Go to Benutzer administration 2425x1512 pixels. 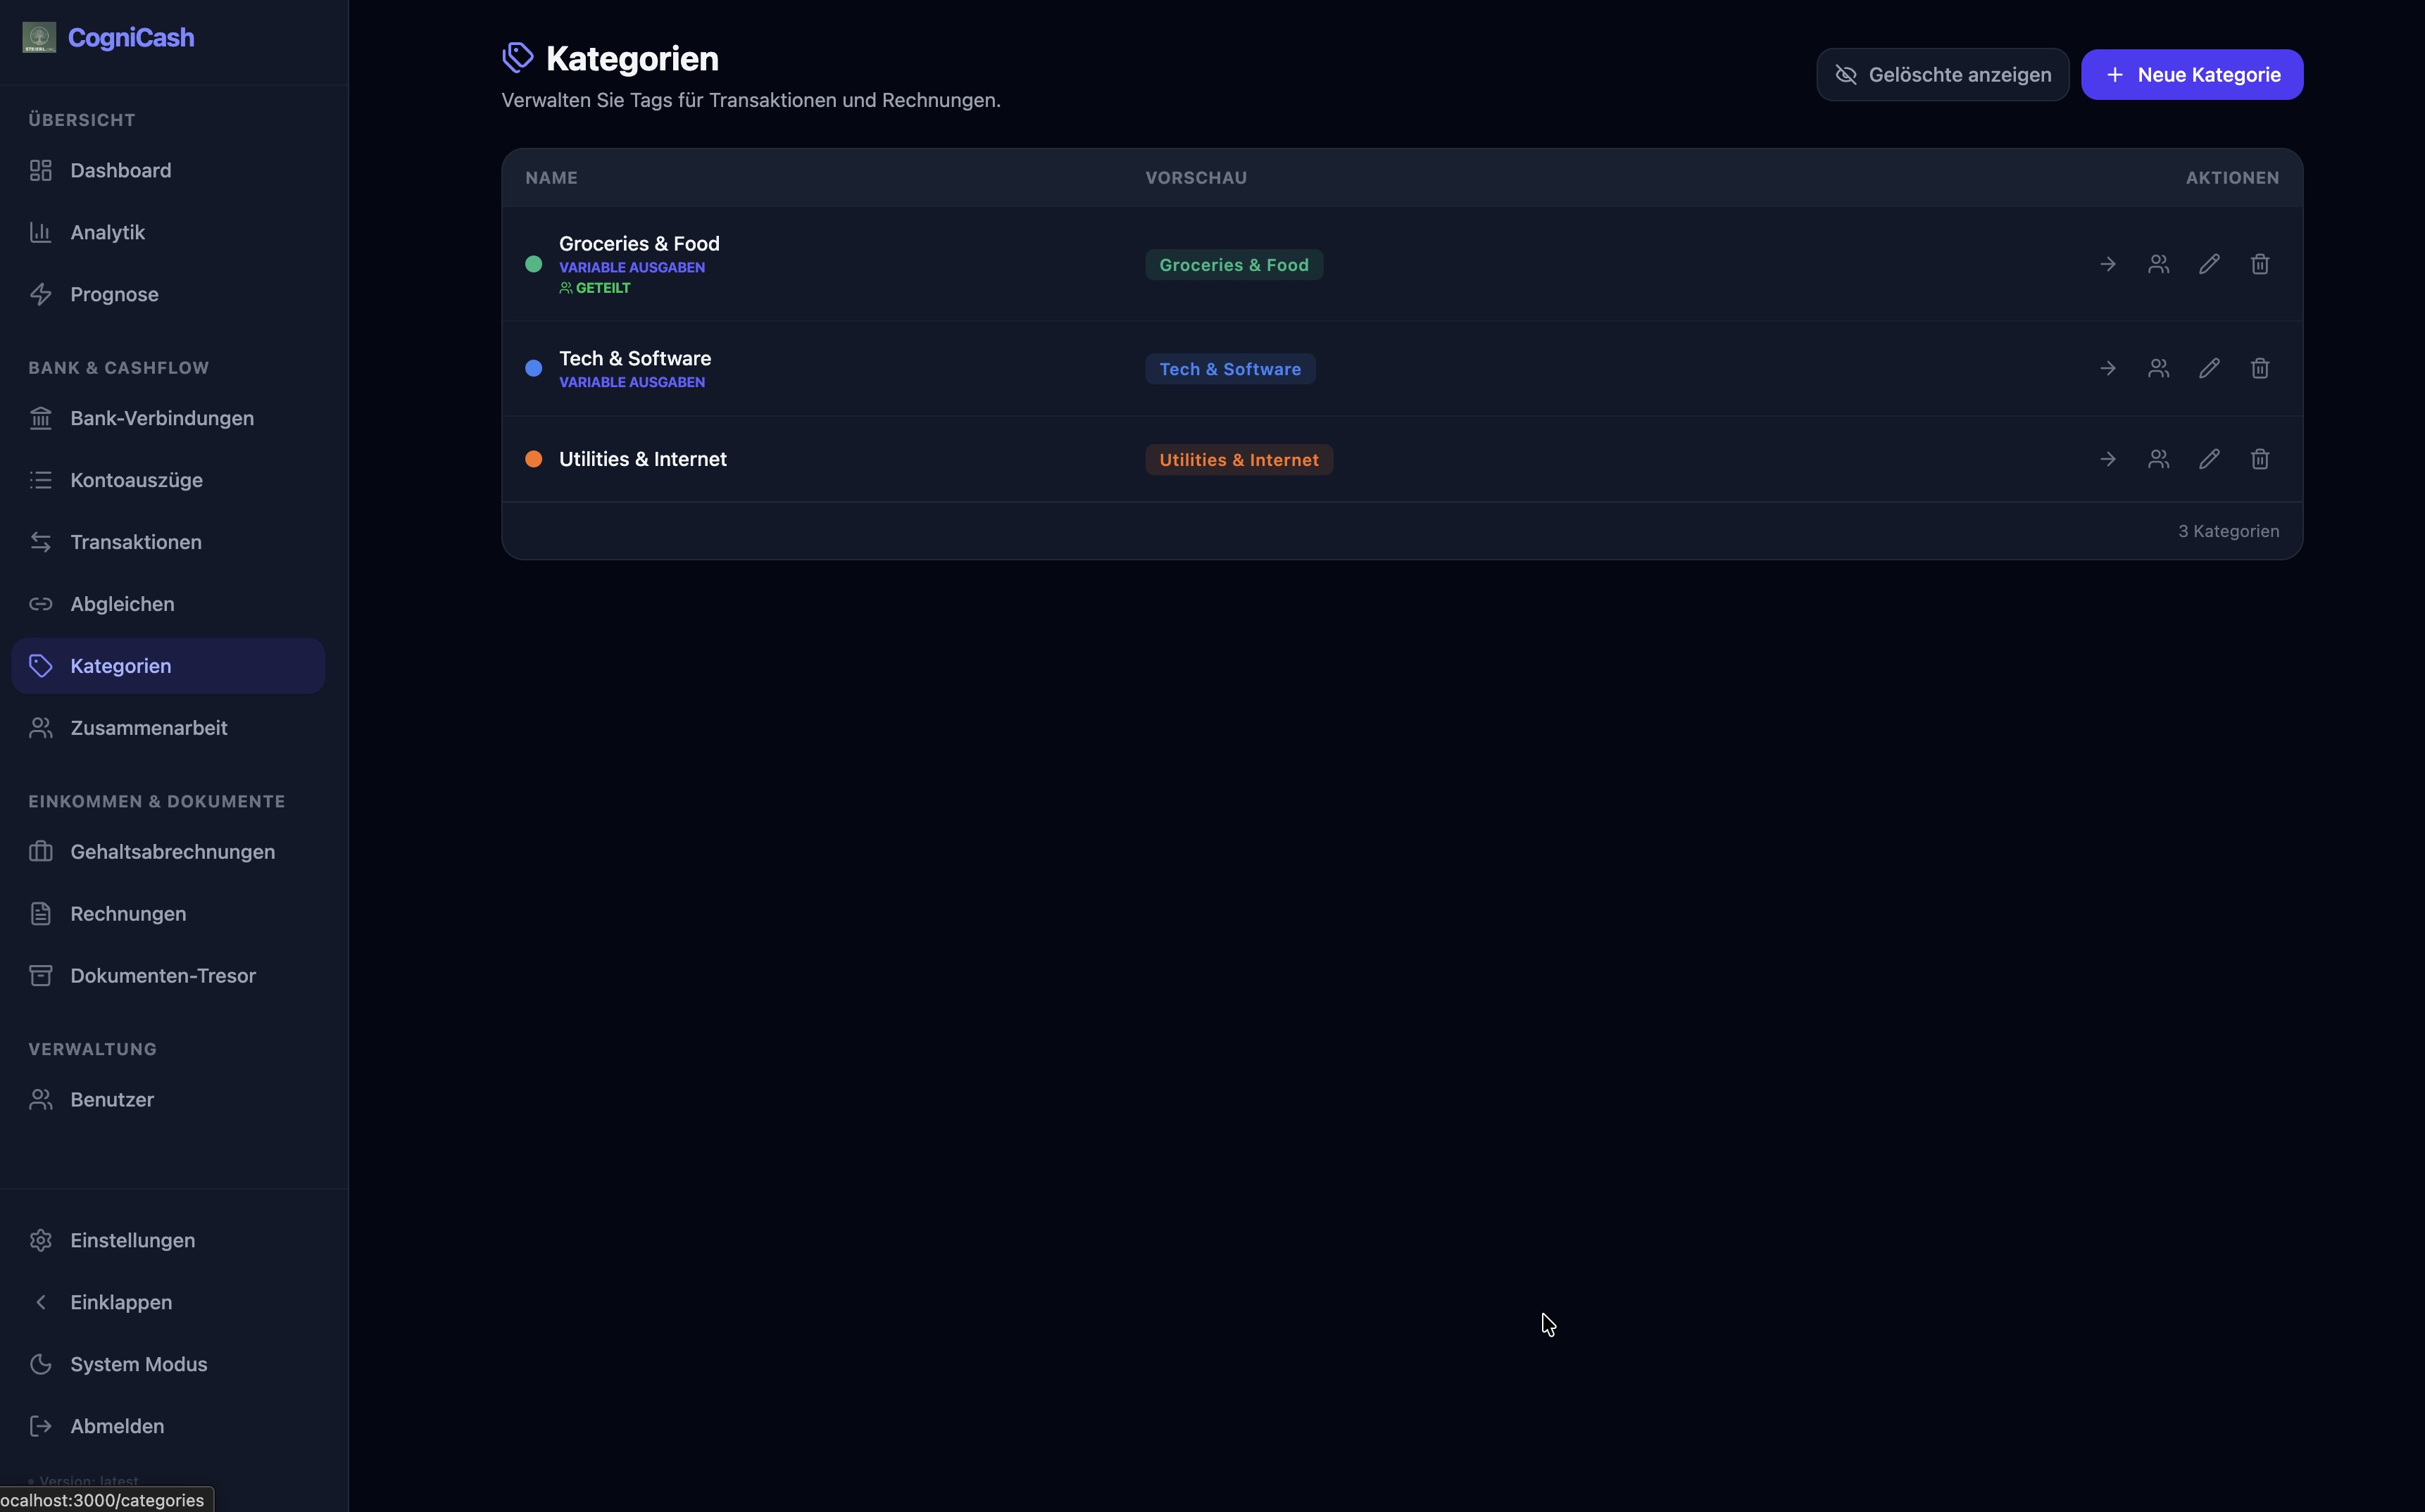(168, 1100)
